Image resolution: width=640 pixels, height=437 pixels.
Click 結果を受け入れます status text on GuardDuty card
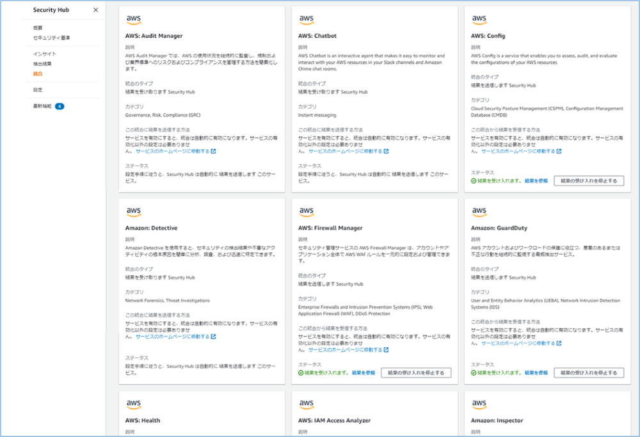[x=500, y=373]
